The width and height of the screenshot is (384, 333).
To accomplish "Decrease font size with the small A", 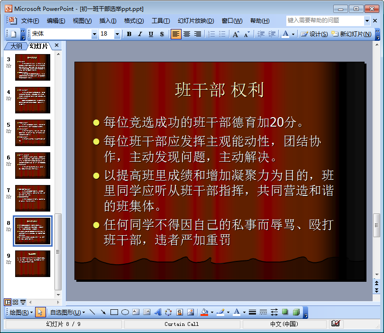I will pos(247,34).
